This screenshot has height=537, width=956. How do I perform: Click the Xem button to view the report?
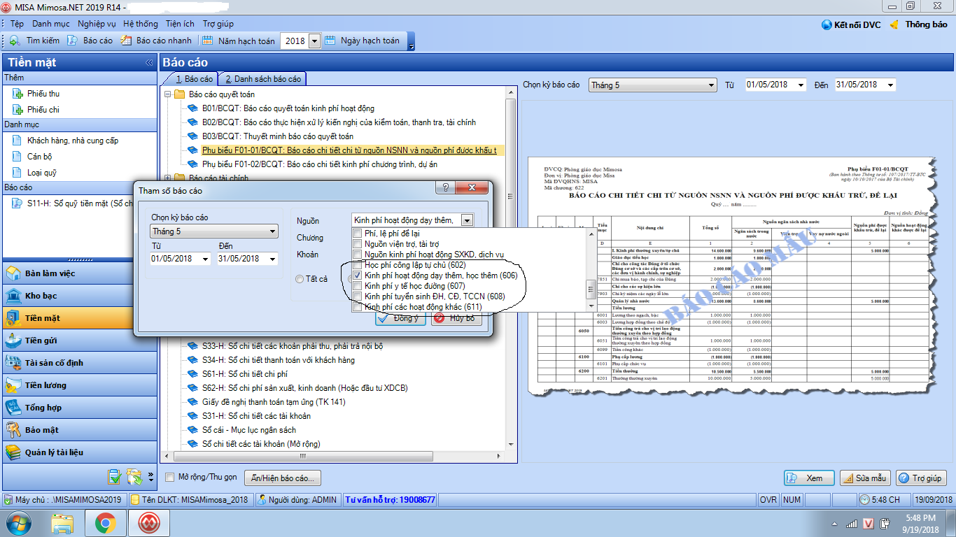point(809,478)
